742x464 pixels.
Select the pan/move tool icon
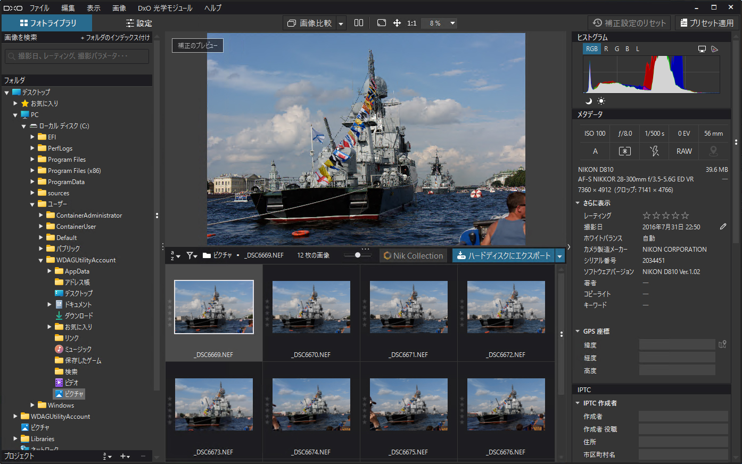[397, 23]
